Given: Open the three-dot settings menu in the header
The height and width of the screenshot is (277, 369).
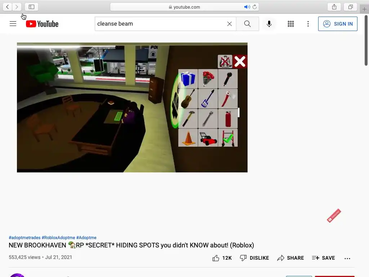Looking at the screenshot, I should coord(308,24).
